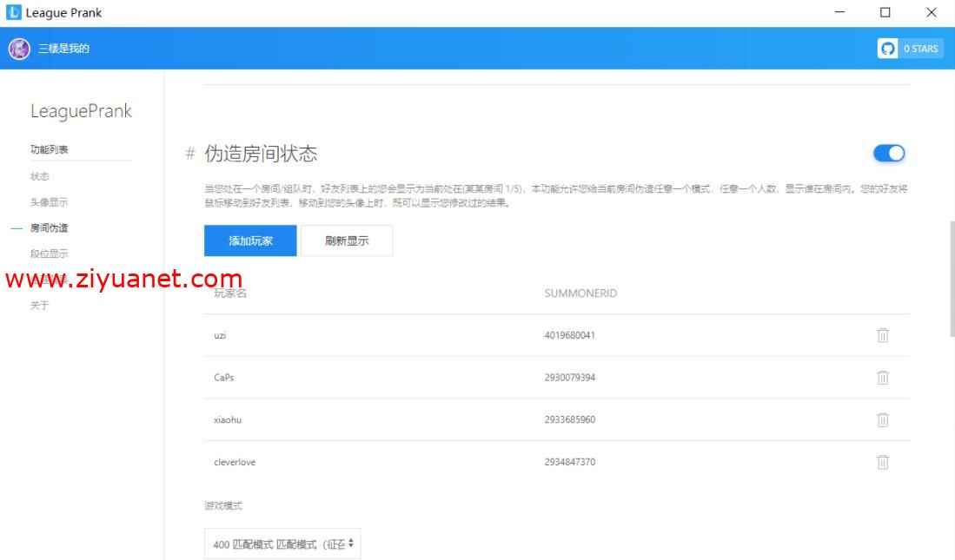Click 功能列表 sidebar heading
The width and height of the screenshot is (955, 560).
50,149
